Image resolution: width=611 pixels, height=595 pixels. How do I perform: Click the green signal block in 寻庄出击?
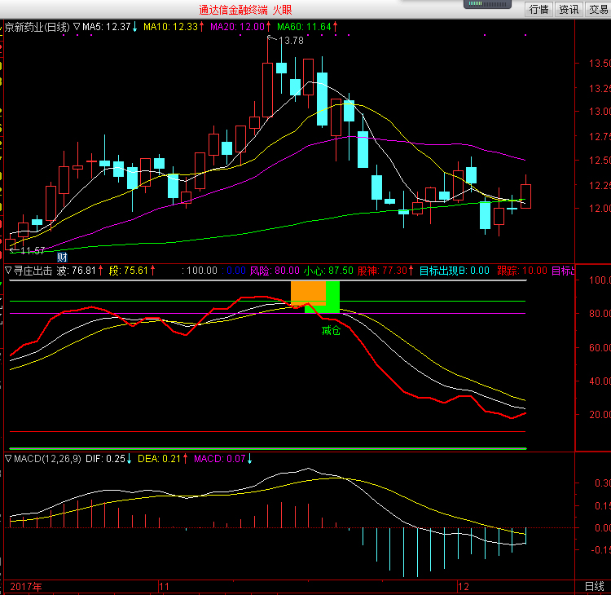(332, 297)
